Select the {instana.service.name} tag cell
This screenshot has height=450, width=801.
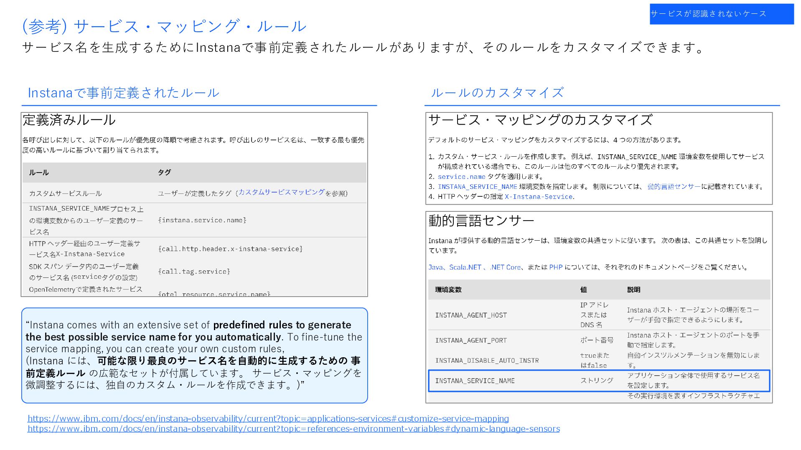[x=202, y=220]
